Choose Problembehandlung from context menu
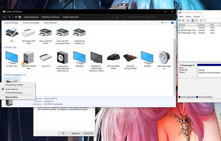Image resolution: width=221 pixels, height=141 pixels. 18,93
